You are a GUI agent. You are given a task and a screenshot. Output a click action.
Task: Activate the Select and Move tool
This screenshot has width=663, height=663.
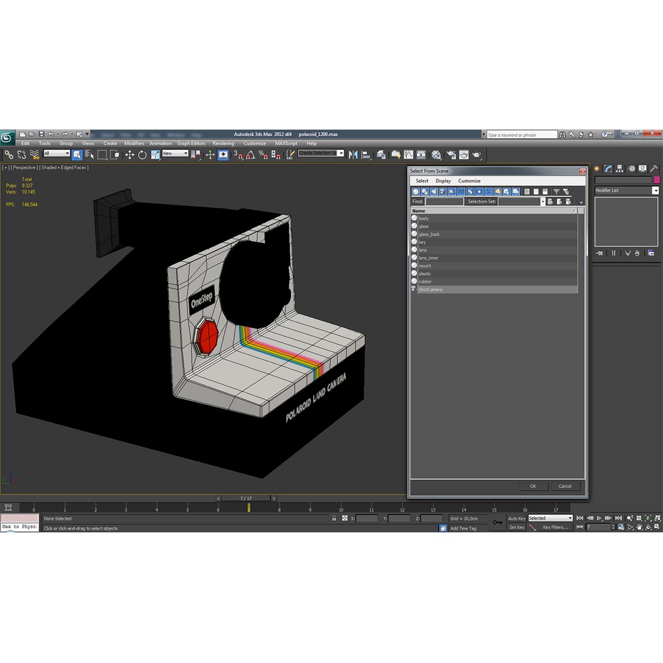tap(130, 155)
